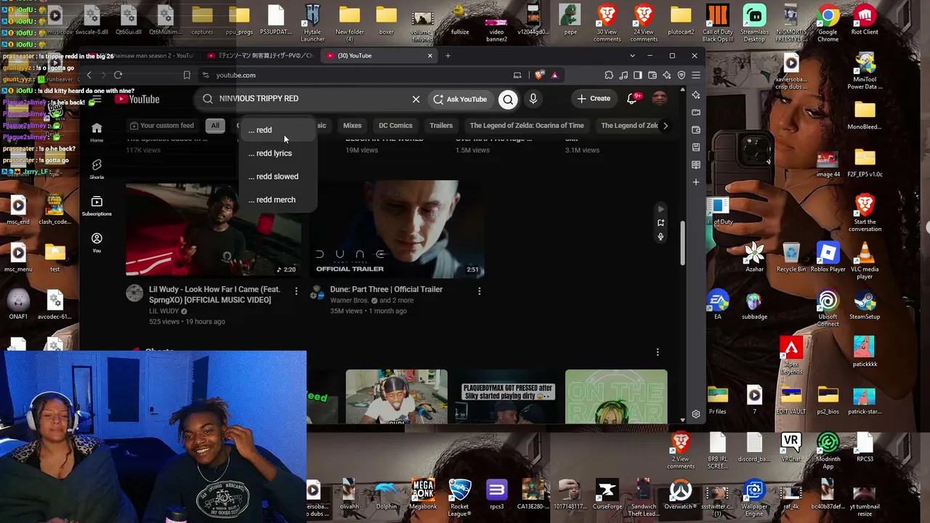Open Shorts in YouTube sidebar
The height and width of the screenshot is (523, 930).
point(97,169)
